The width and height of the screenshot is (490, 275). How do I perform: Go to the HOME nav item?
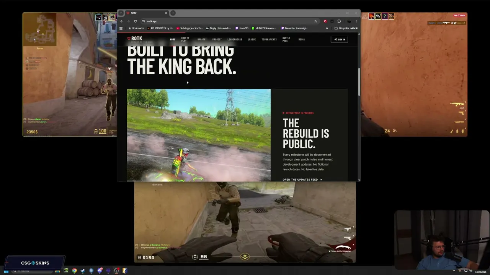(x=173, y=39)
